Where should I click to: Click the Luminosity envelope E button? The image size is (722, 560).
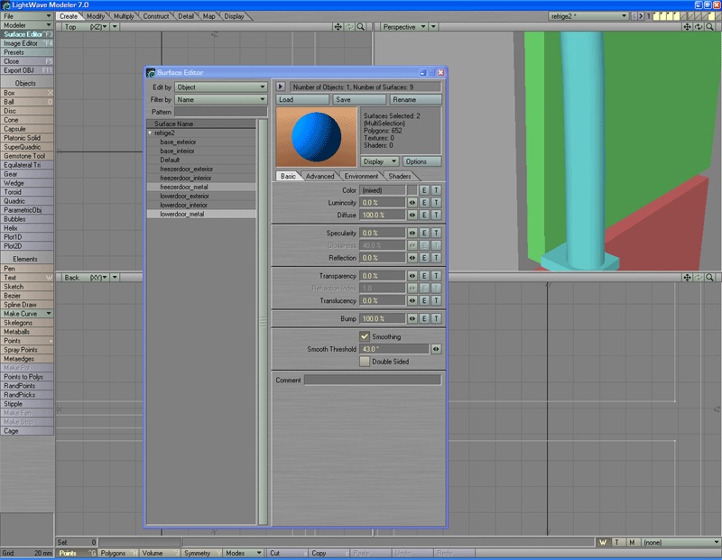point(424,203)
